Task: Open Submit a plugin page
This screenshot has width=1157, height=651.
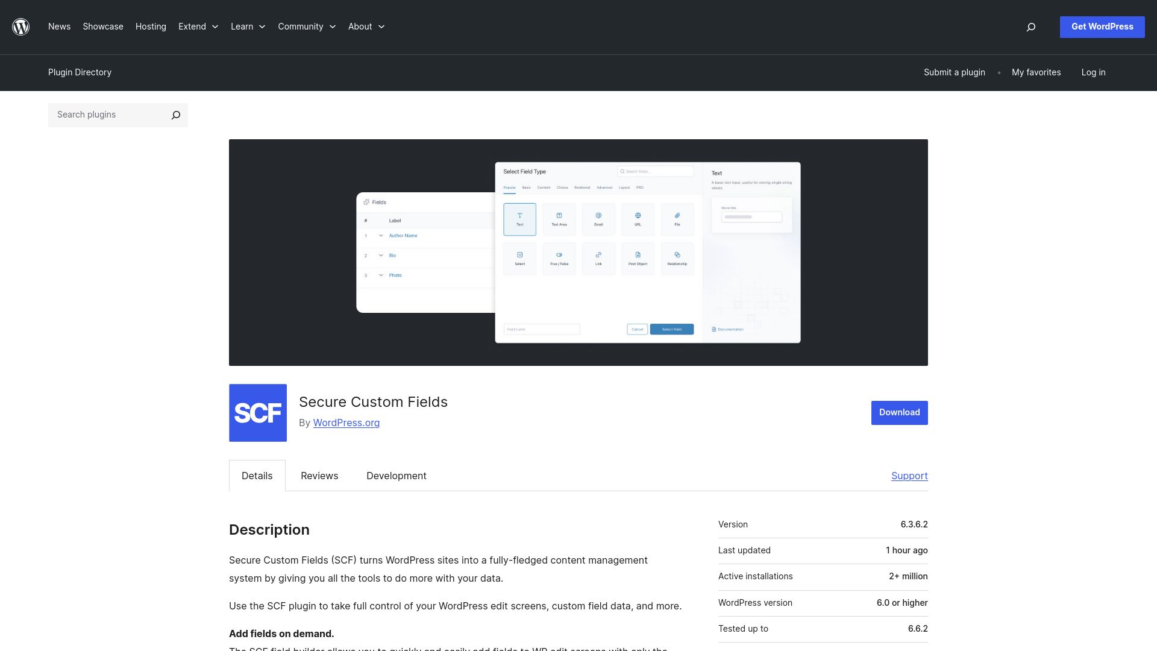Action: [955, 72]
